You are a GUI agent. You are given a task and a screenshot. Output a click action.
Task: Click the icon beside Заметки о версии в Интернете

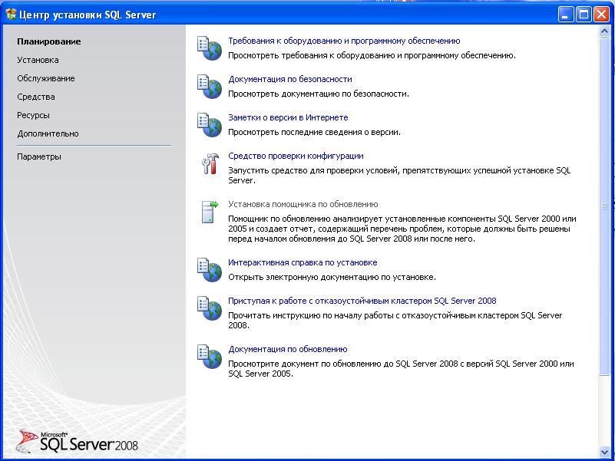pos(210,125)
